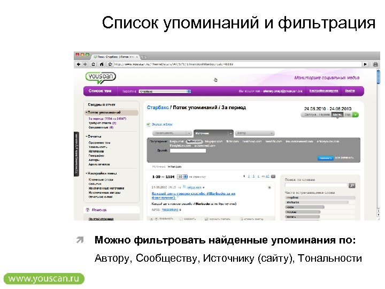The height and width of the screenshot is (289, 385).
Task: Click the 'Старбакс' breadcrumb link
Action: click(x=158, y=108)
